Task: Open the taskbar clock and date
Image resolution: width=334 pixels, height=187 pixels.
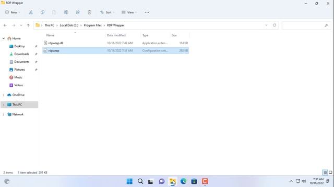Action: [x=317, y=181]
